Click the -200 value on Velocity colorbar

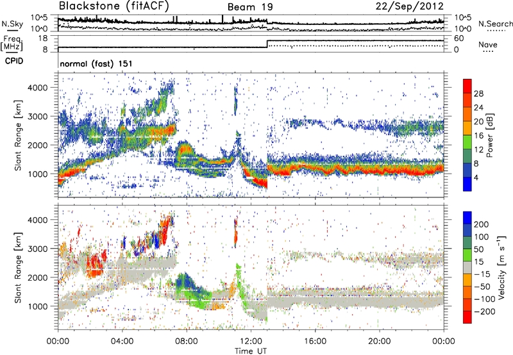click(x=484, y=311)
